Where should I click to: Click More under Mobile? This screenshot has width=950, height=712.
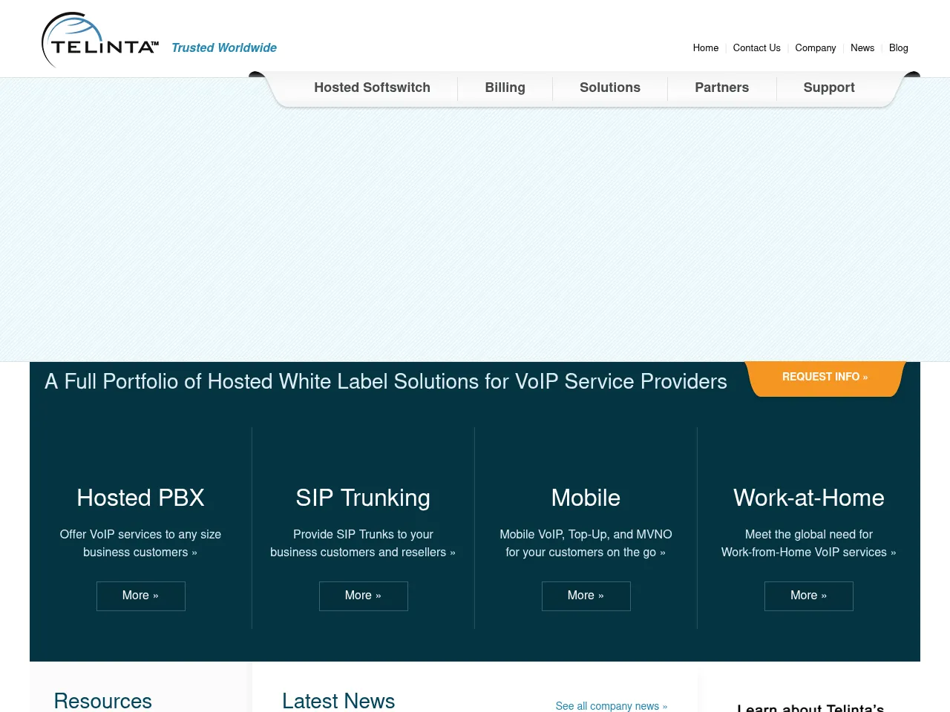click(x=586, y=596)
